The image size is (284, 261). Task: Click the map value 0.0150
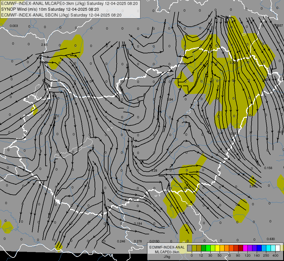coord(155,241)
